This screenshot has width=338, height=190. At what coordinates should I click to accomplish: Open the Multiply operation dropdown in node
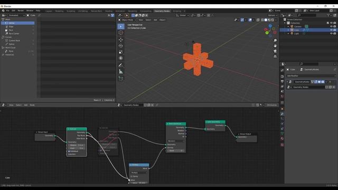[x=139, y=173]
